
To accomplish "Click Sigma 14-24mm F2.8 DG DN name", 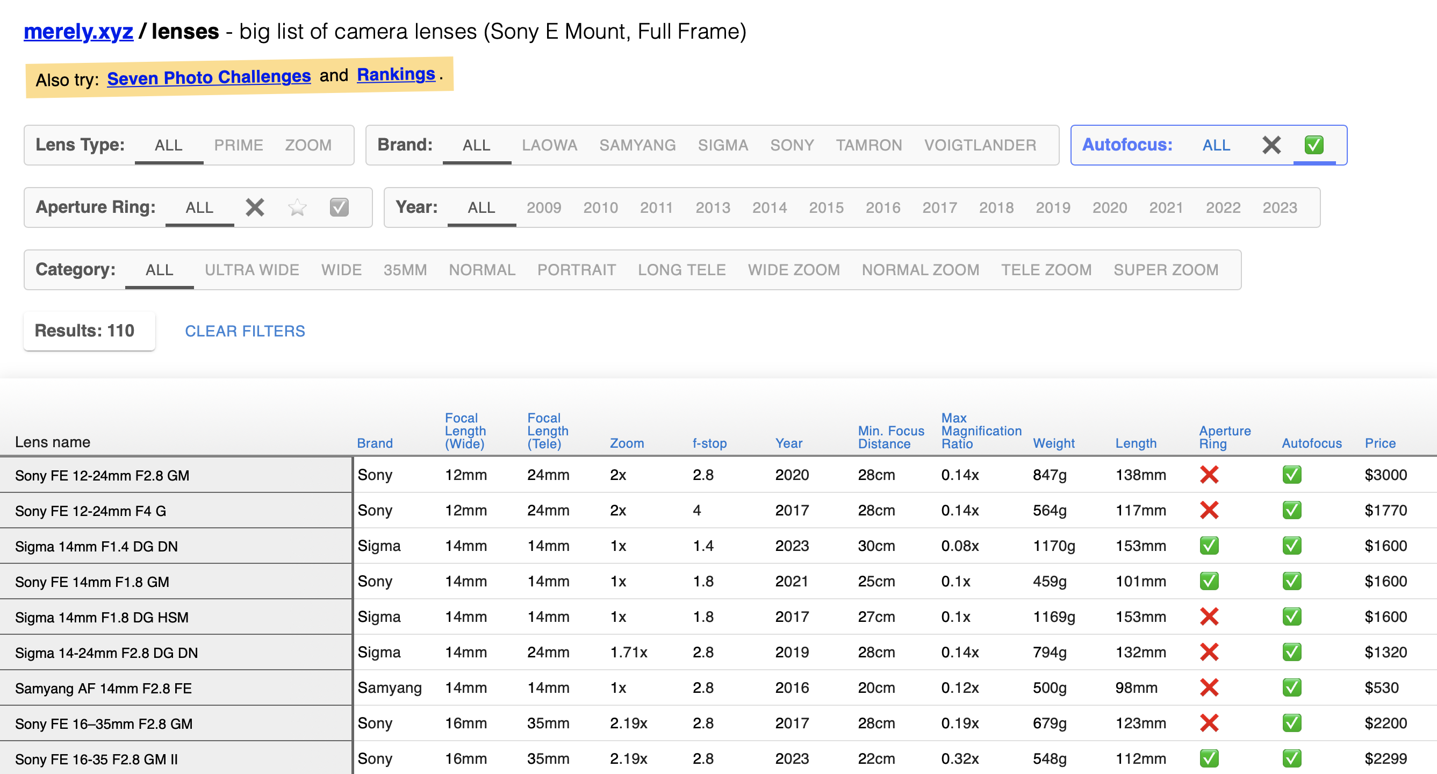I will pos(106,653).
